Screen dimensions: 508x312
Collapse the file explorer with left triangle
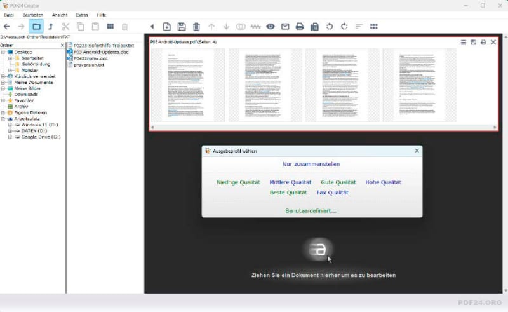(152, 27)
